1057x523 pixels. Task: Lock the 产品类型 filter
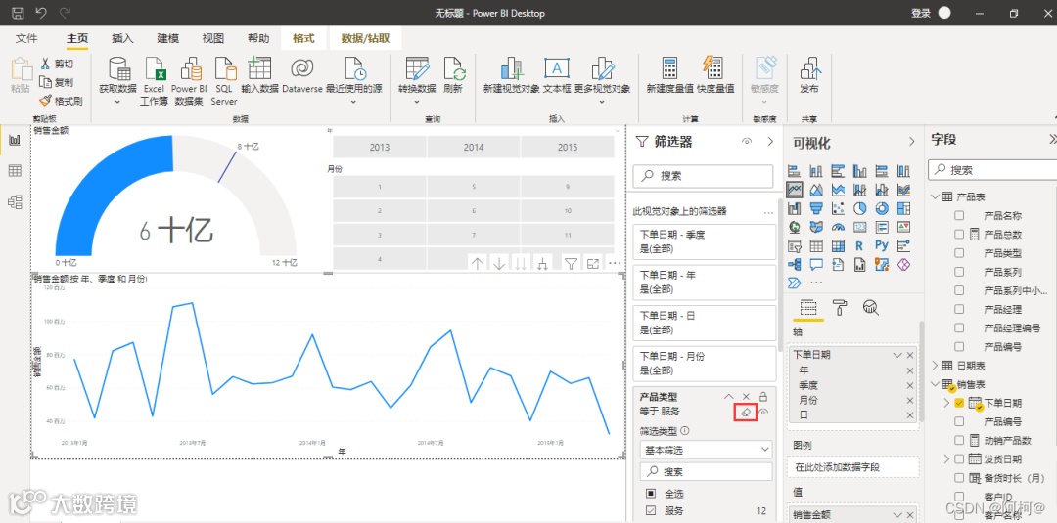click(763, 397)
